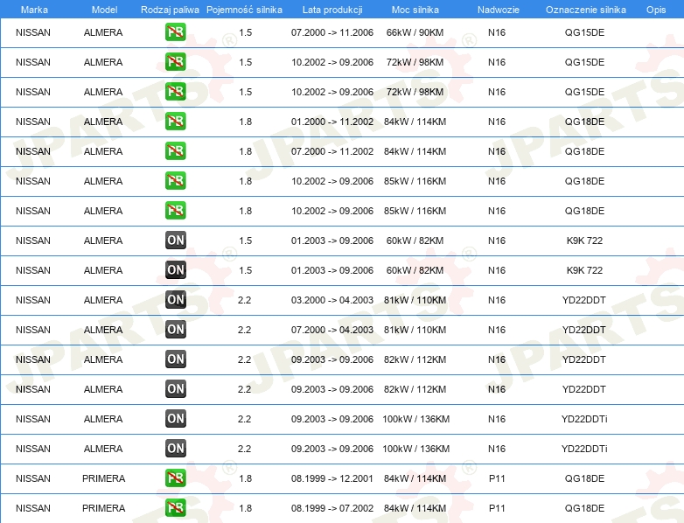Click the petrol icon in the 66kW / 90KM row
Screen dimensions: 684x523
pos(175,32)
